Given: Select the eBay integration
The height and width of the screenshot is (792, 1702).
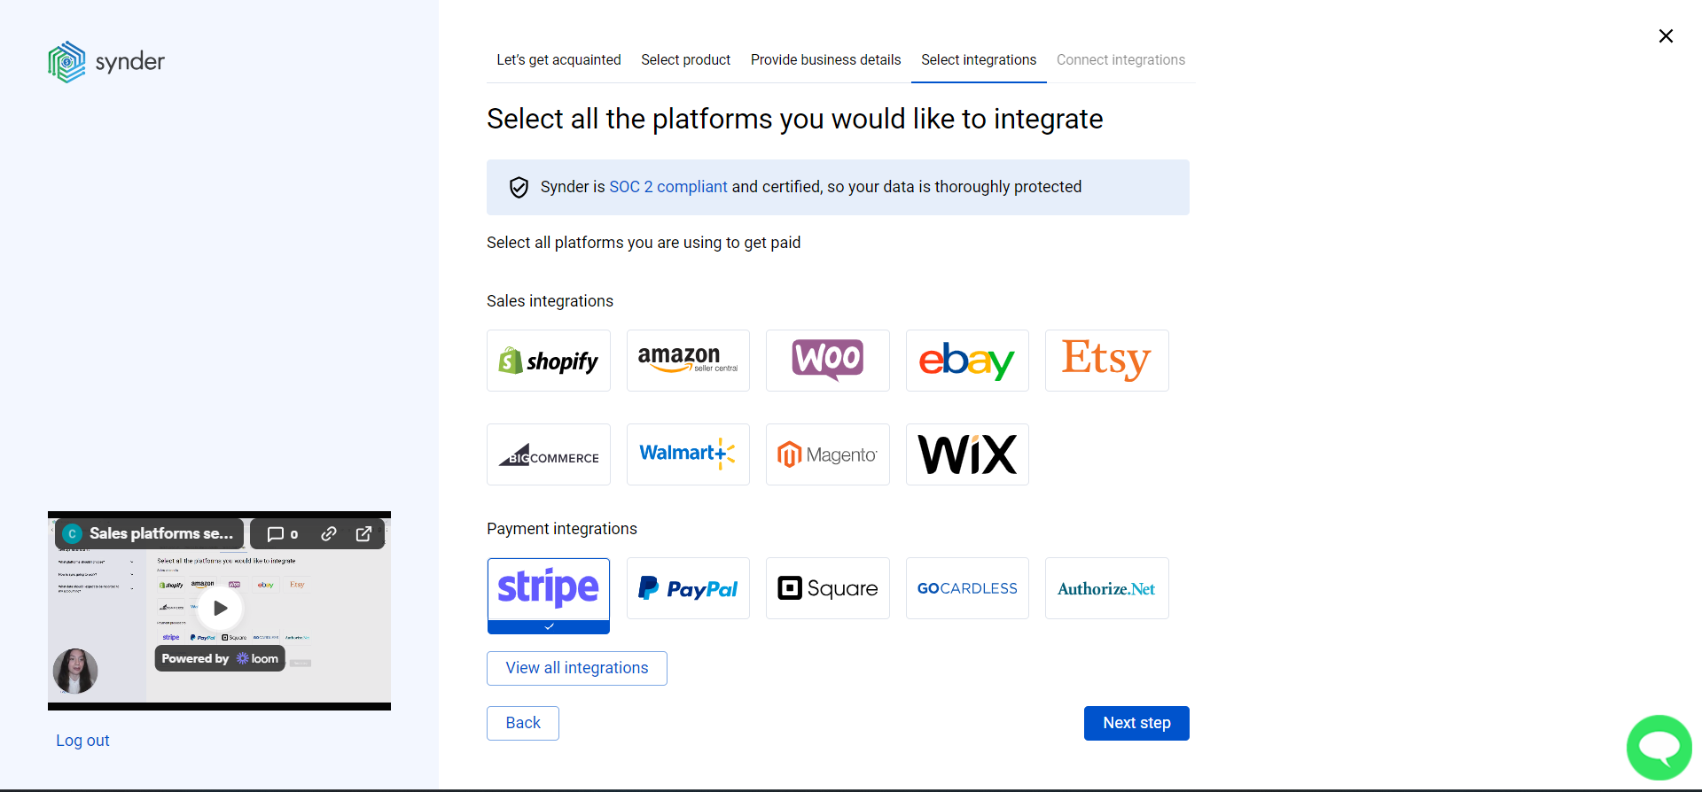Looking at the screenshot, I should point(966,360).
